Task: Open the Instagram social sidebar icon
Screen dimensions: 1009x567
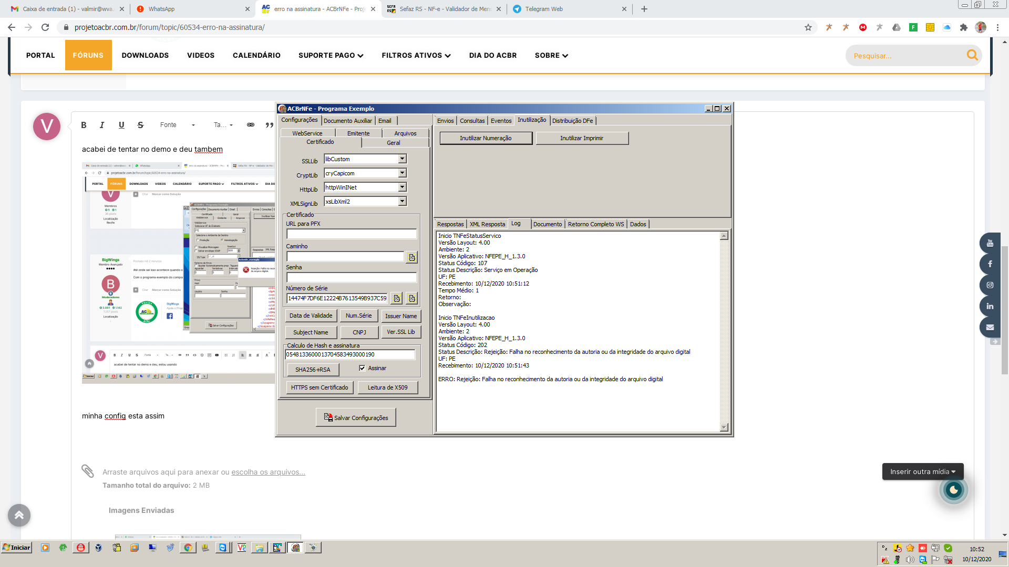Action: (990, 285)
